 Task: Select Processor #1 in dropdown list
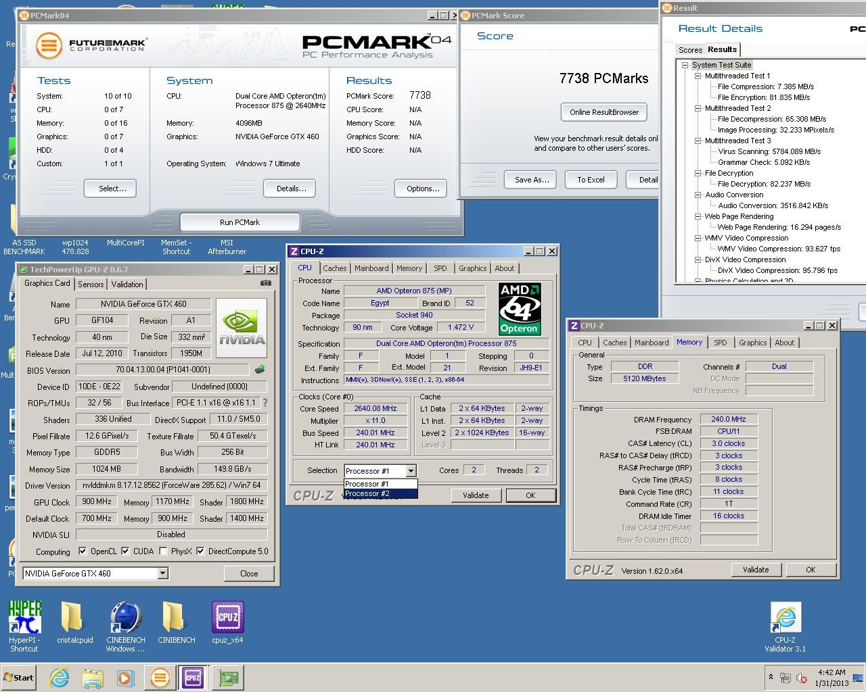(x=380, y=484)
